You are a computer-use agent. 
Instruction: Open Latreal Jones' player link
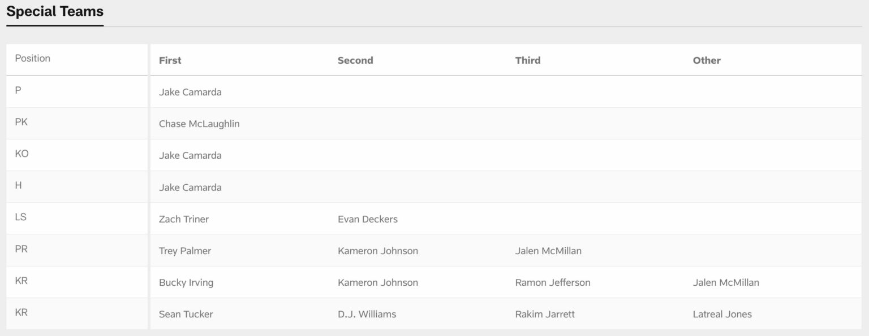722,314
